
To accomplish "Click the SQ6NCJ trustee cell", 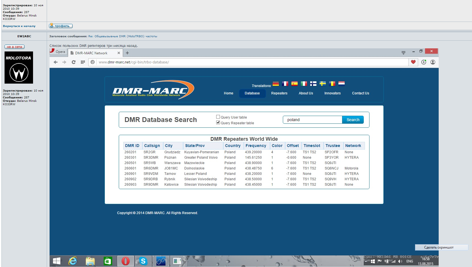I will pyautogui.click(x=332, y=168).
